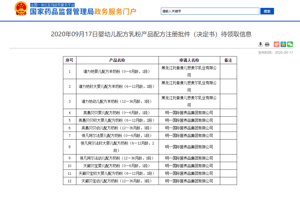This screenshot has width=300, height=197.
Task: Click the 发布时间 2020-09-17 text
Action: pos(276,53)
